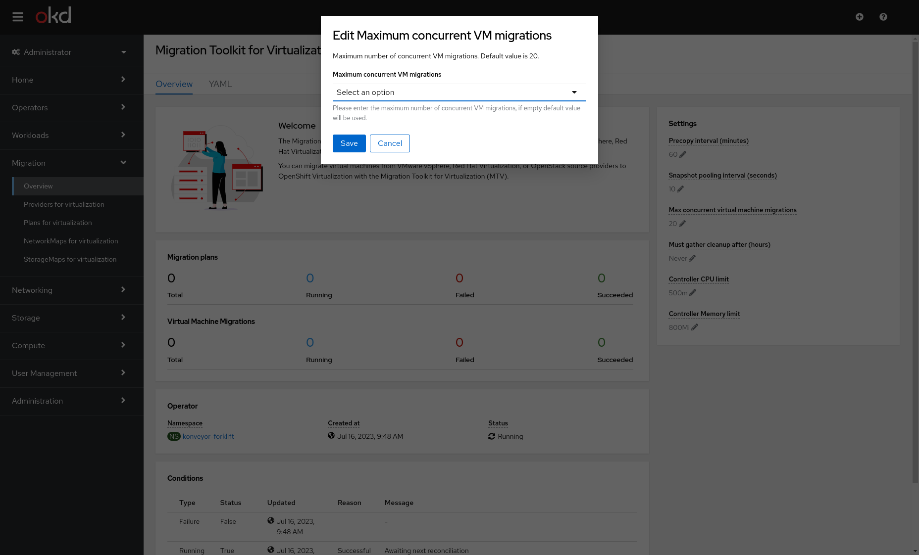Click Must gather cleanup after (hours) label
919x555 pixels.
pos(719,245)
